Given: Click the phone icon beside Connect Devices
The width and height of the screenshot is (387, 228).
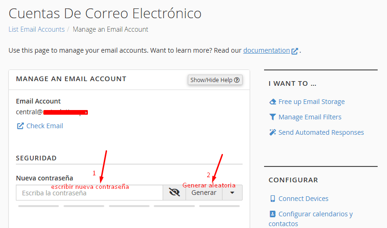Looking at the screenshot, I should point(273,199).
